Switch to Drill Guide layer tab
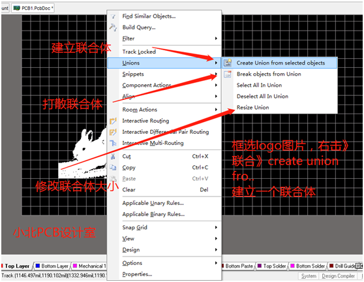The image size is (364, 282). pyautogui.click(x=343, y=266)
